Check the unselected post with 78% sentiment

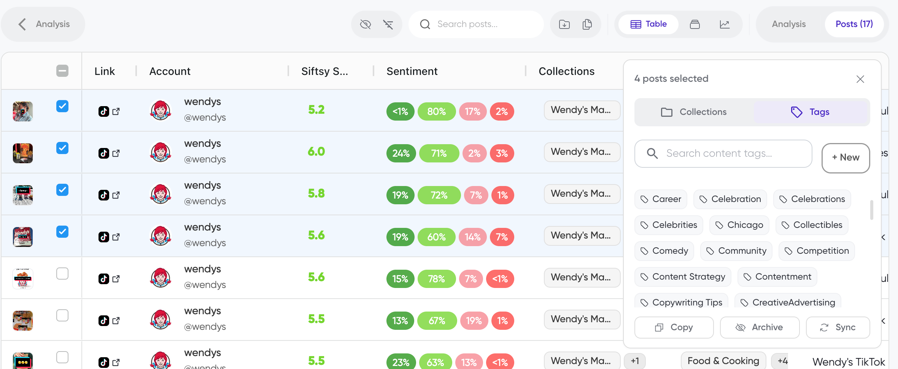point(62,274)
